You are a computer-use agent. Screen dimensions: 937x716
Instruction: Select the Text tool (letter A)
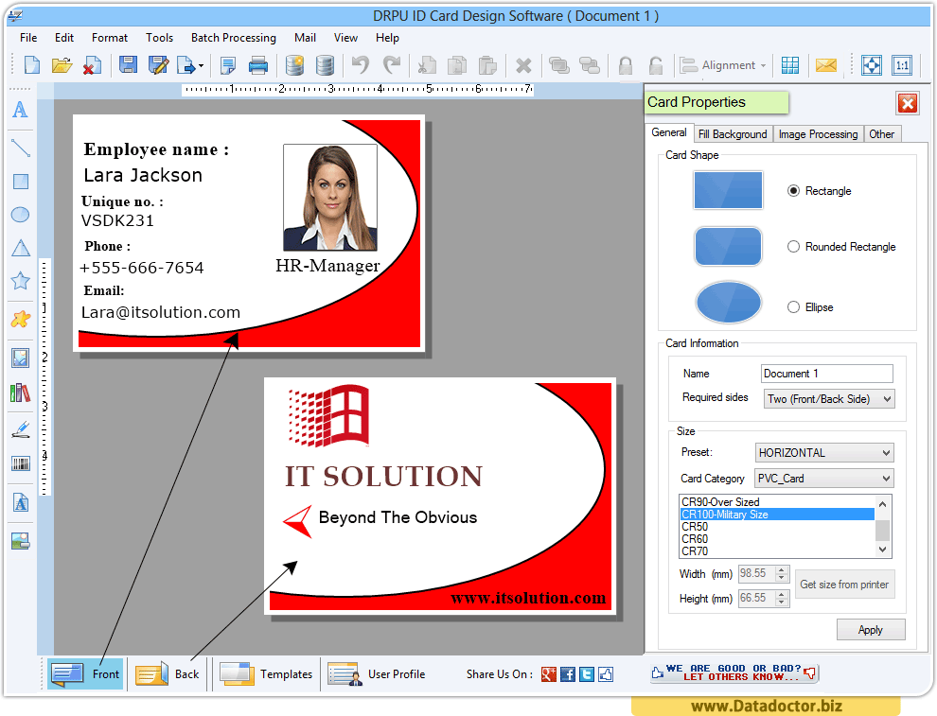coord(20,110)
